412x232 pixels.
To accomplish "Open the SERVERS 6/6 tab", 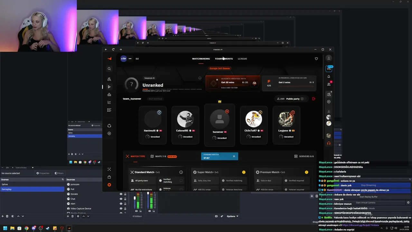I will 304,156.
